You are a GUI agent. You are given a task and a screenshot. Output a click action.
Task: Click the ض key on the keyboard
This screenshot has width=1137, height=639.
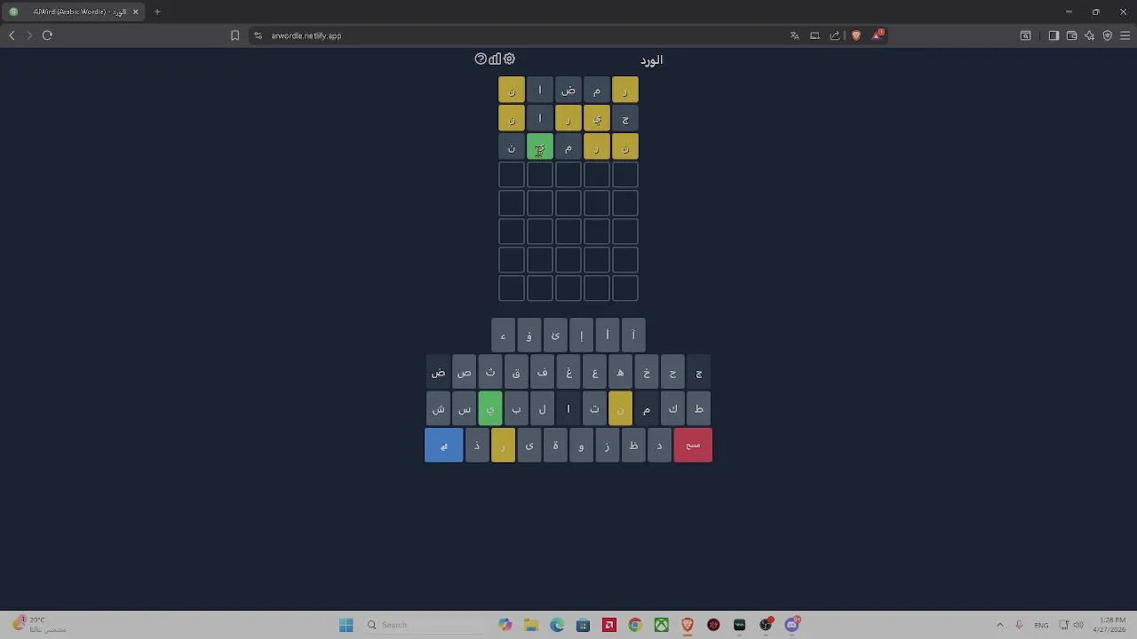coord(438,373)
